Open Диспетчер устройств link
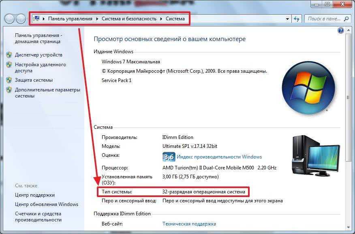 tap(38, 55)
